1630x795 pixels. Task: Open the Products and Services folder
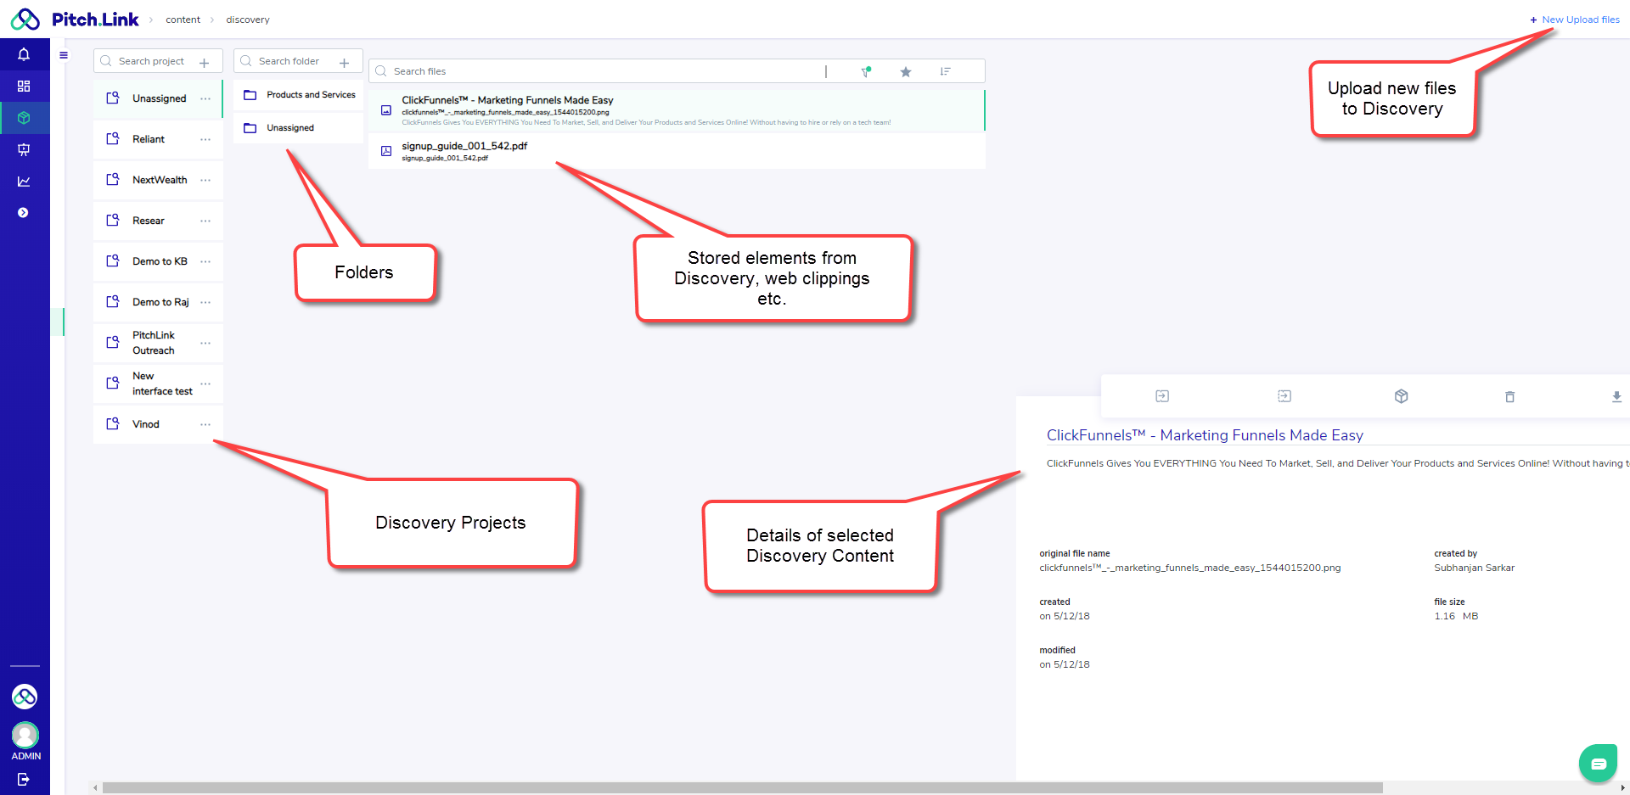[311, 95]
